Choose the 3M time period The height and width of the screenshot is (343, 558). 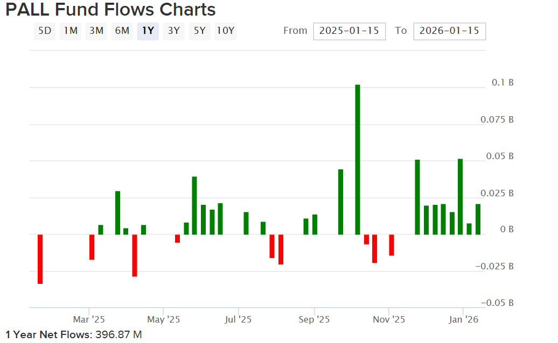pos(96,31)
